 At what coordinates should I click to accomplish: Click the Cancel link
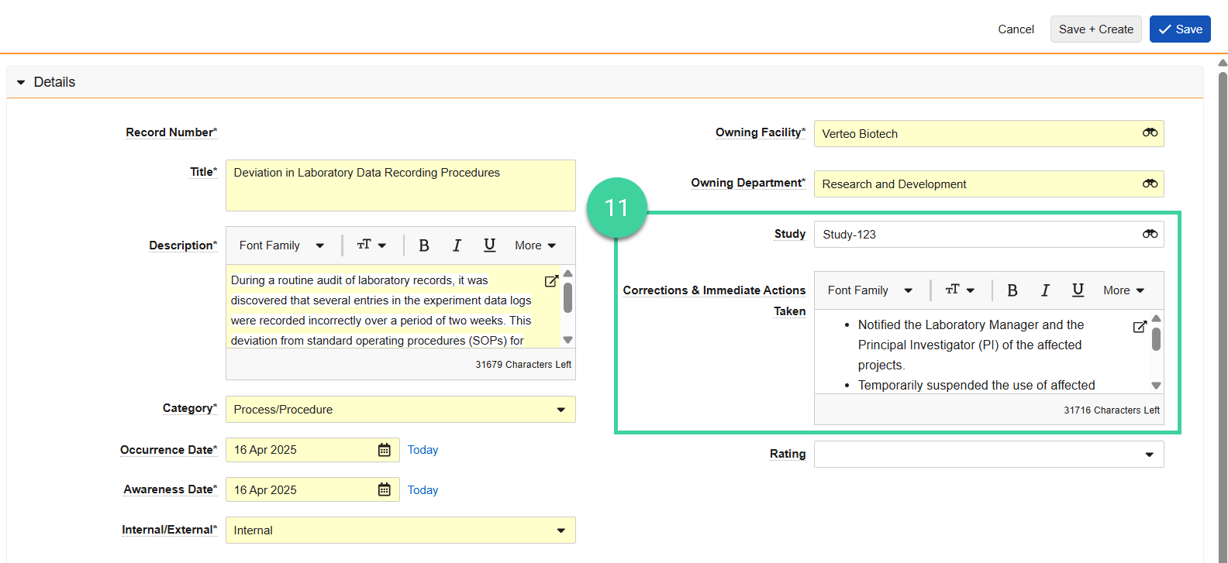pyautogui.click(x=1016, y=29)
